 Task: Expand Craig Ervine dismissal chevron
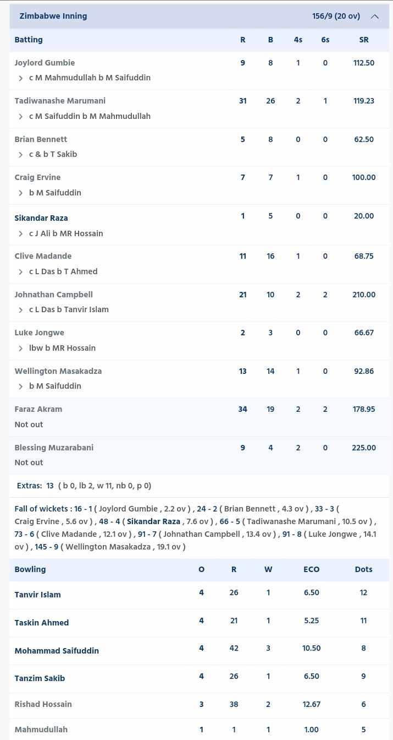tap(21, 193)
